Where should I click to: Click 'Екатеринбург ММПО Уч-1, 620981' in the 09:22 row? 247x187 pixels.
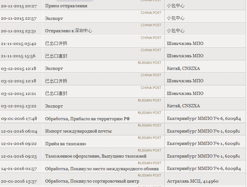(204, 144)
